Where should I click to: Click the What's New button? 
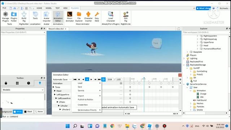204,8
